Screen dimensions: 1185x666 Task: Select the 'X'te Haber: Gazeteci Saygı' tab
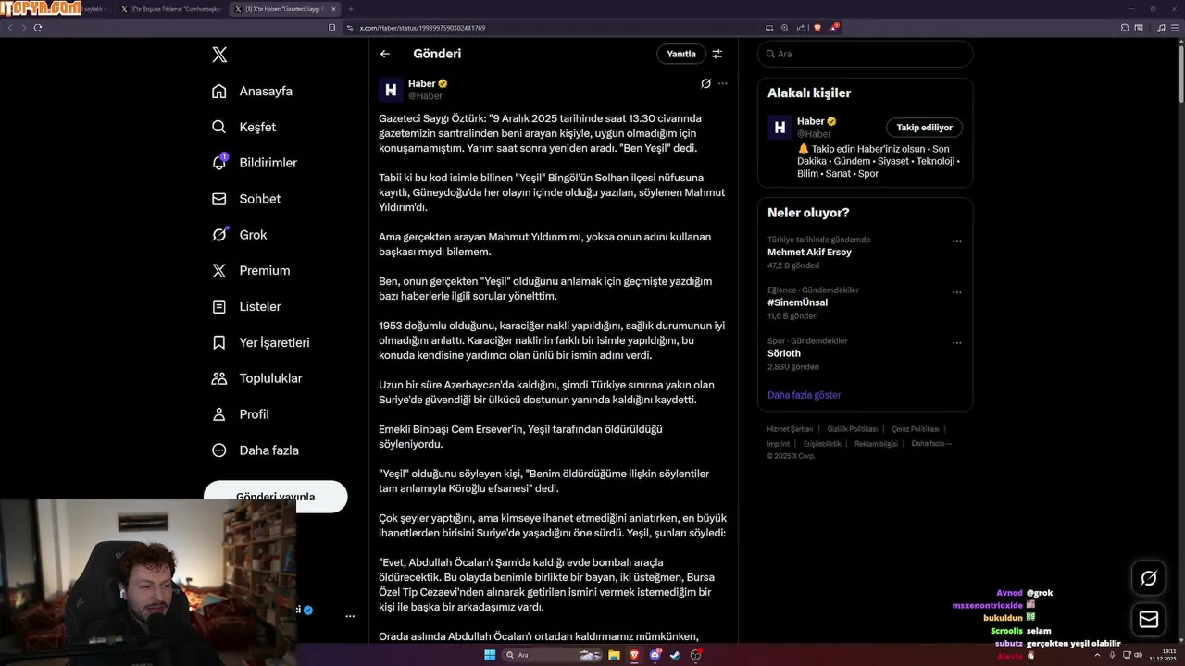(285, 9)
